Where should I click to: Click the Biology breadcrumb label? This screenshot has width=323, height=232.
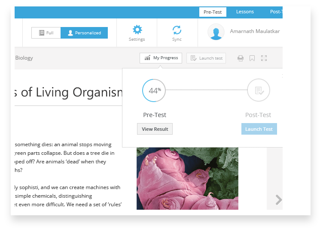[x=24, y=58]
